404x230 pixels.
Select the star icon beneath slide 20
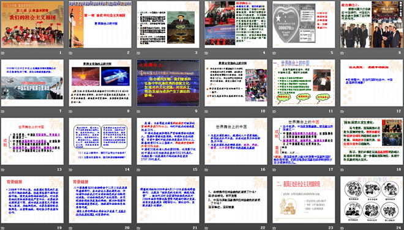pyautogui.click(x=70, y=228)
